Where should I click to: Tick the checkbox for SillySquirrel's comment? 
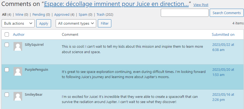point(7,45)
